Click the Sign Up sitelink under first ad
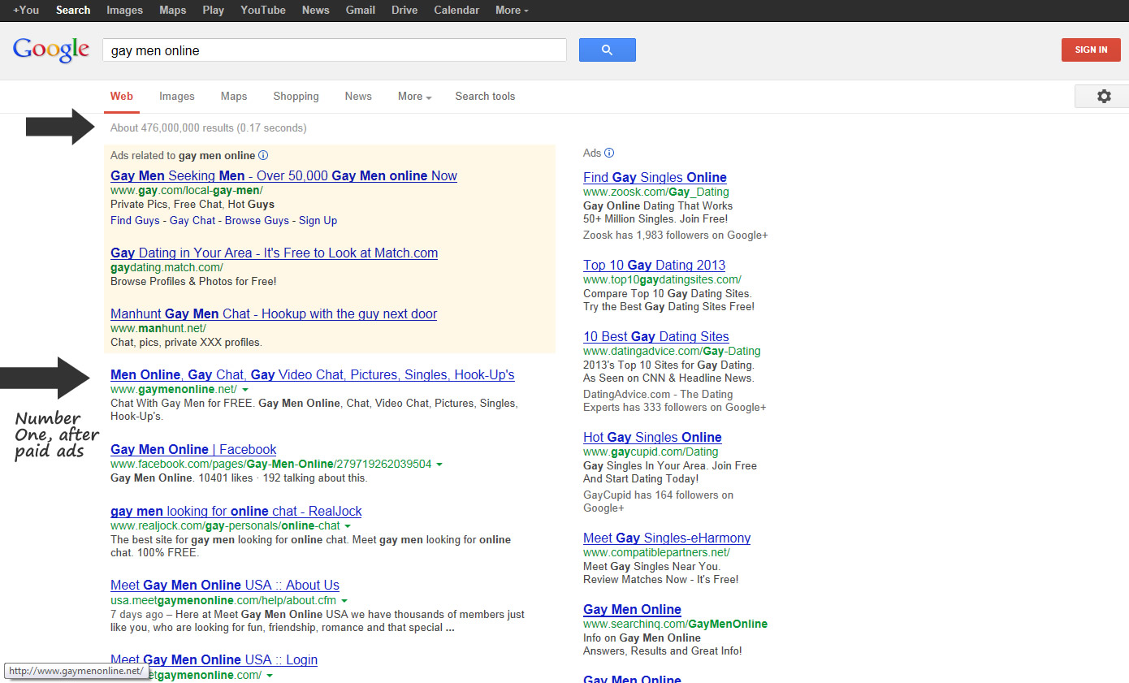This screenshot has height=683, width=1129. [318, 220]
